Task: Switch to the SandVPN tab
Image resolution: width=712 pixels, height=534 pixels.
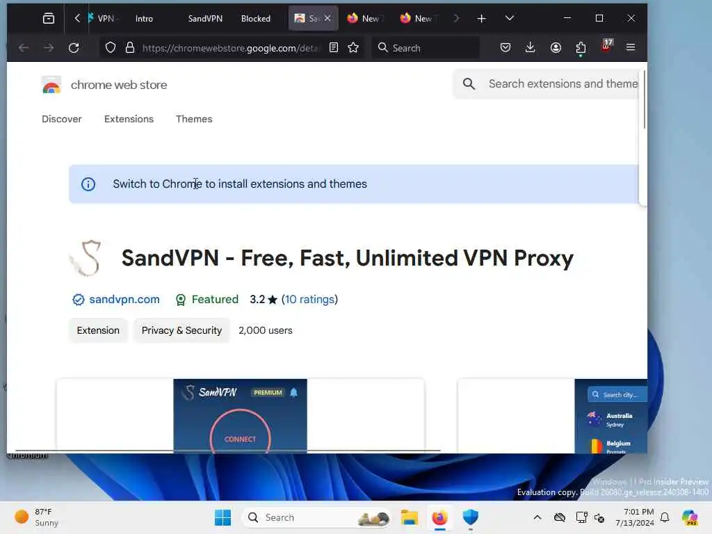Action: click(205, 19)
